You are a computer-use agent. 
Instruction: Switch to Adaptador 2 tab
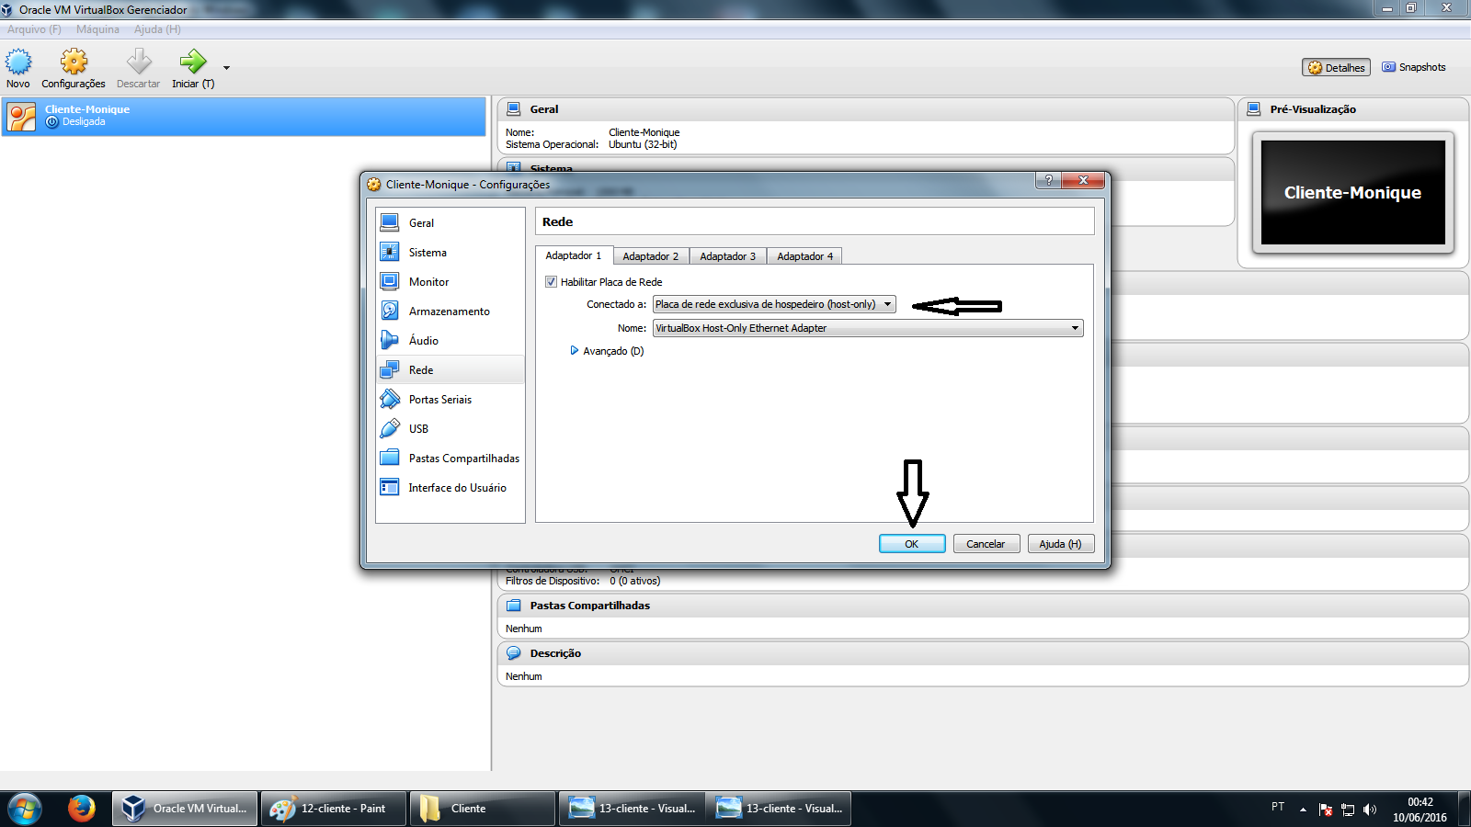(651, 256)
